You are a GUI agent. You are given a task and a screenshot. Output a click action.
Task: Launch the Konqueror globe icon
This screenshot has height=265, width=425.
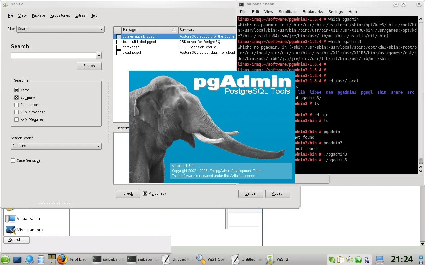(29, 259)
